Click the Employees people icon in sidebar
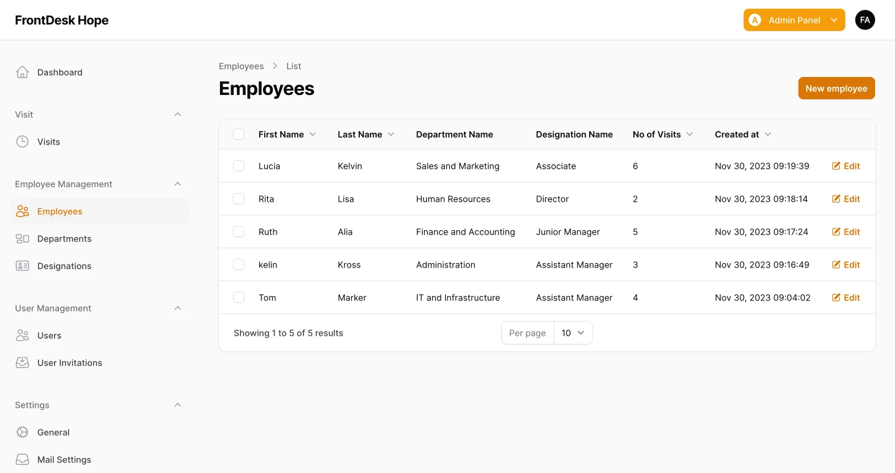This screenshot has width=895, height=473. [22, 211]
